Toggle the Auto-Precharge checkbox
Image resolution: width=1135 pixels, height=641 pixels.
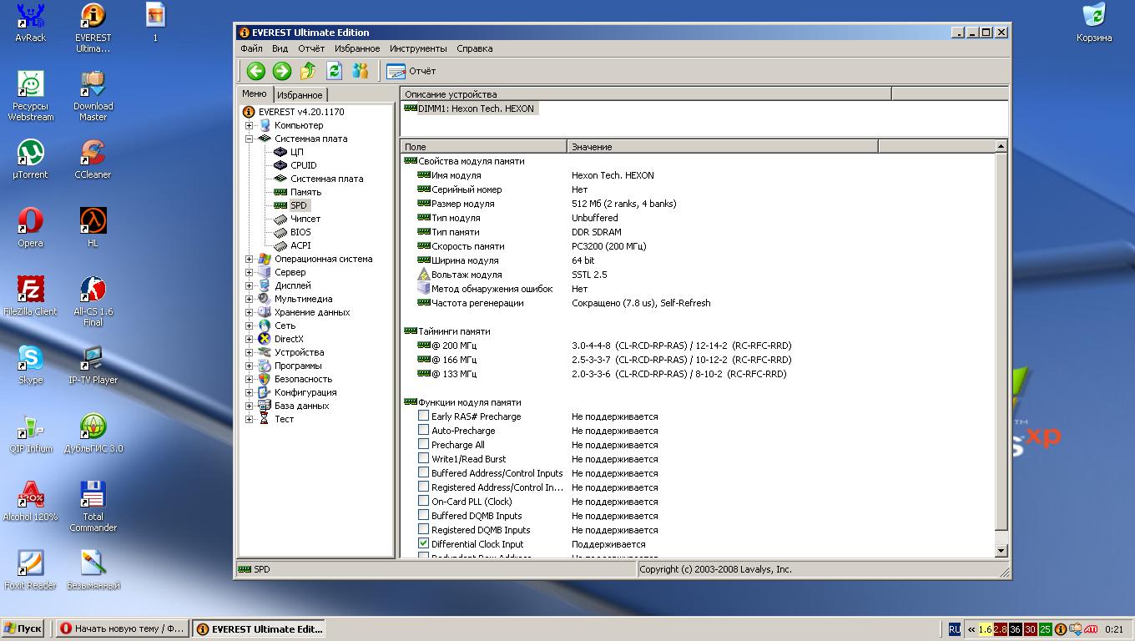(423, 430)
